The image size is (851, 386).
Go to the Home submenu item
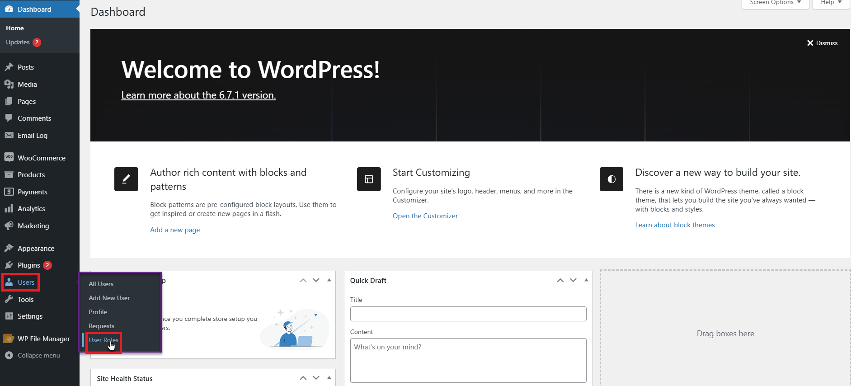coord(15,28)
